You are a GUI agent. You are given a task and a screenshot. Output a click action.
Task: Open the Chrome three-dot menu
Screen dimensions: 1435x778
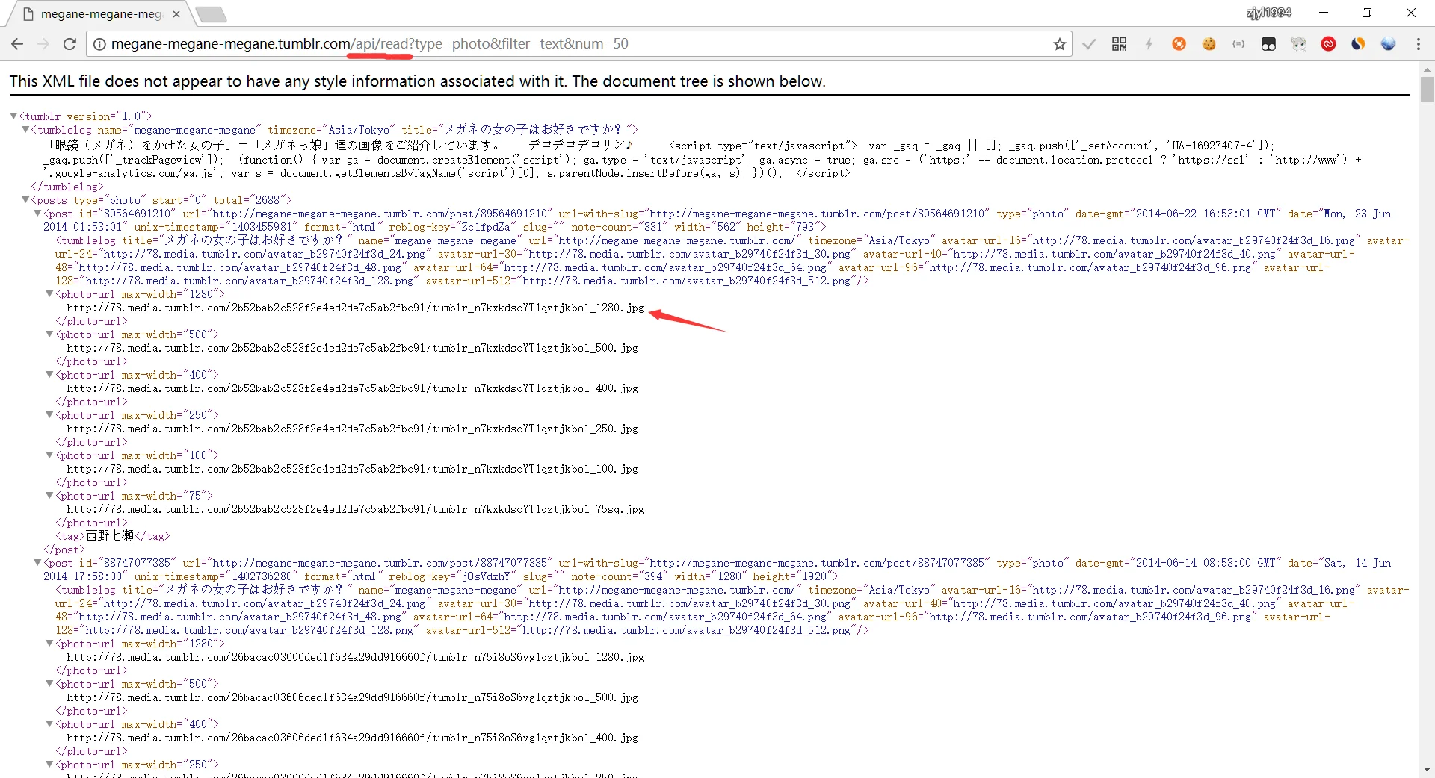tap(1418, 44)
